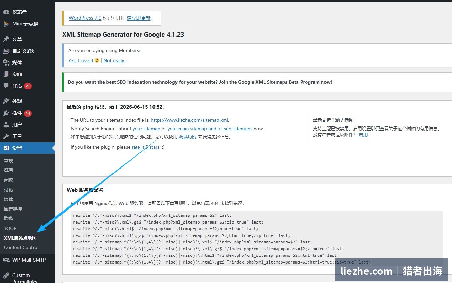This screenshot has height=283, width=452.
Task: Click 启用 link under 最新支持主题
Action: [363, 135]
